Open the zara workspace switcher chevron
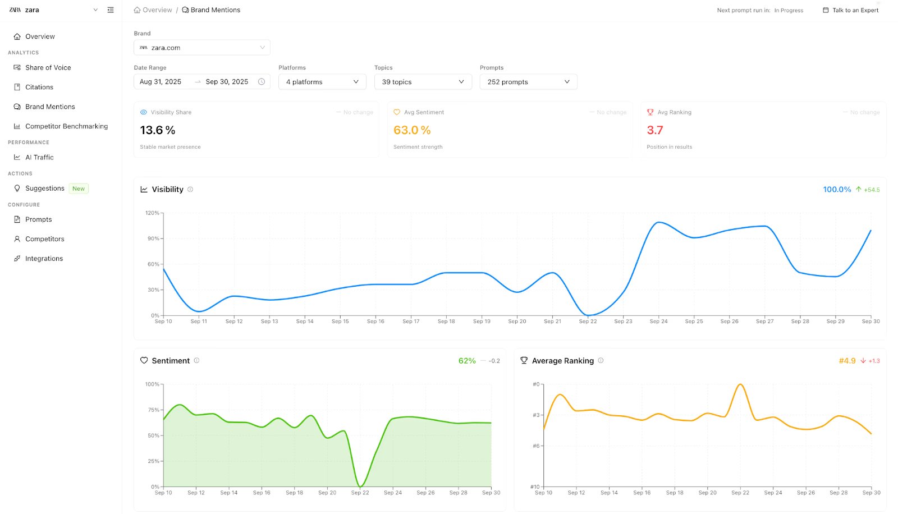The image size is (898, 514). click(95, 10)
